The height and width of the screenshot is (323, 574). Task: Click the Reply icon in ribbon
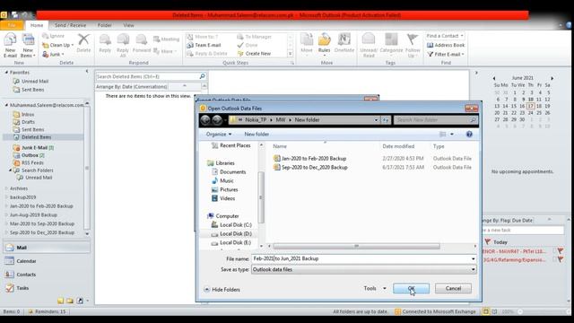105,43
